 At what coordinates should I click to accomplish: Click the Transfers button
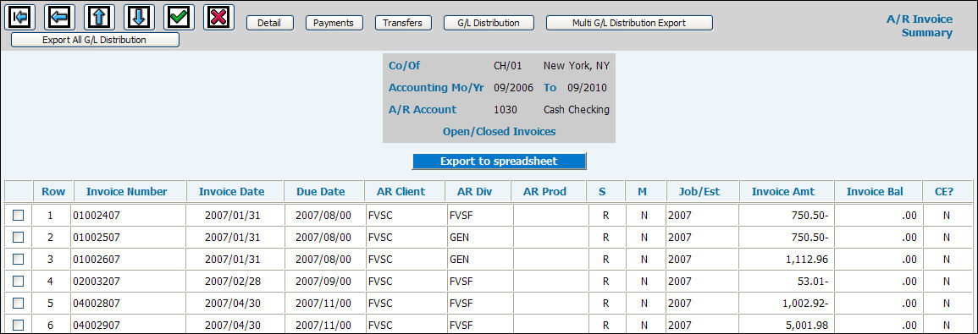click(x=402, y=23)
